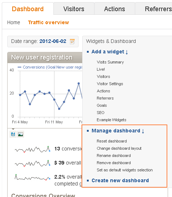The image size is (172, 197).
Task: Select Traffic overview submenu item
Action: coord(48,22)
